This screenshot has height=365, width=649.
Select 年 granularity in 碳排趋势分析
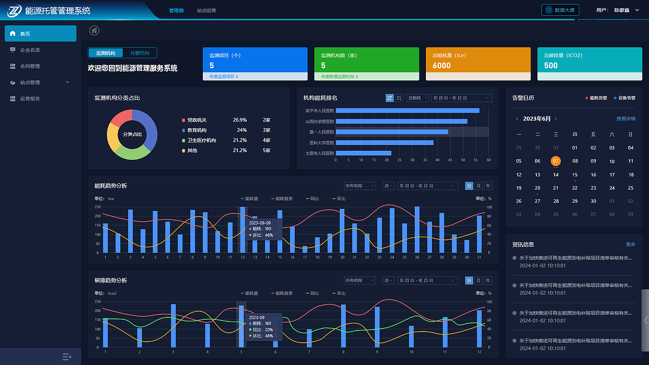point(488,280)
